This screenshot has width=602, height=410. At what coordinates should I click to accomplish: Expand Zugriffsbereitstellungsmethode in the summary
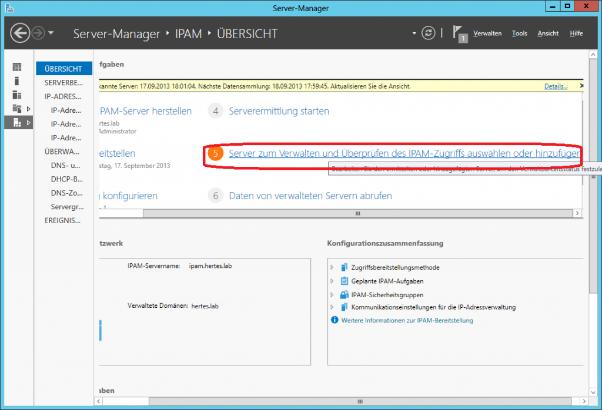pyautogui.click(x=332, y=267)
